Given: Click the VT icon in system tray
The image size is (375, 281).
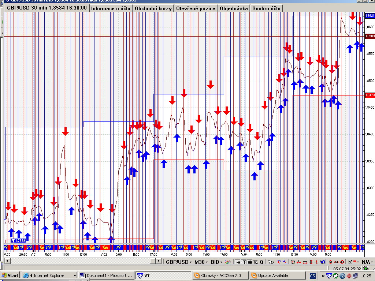Looking at the screenshot, I should click(x=329, y=276).
